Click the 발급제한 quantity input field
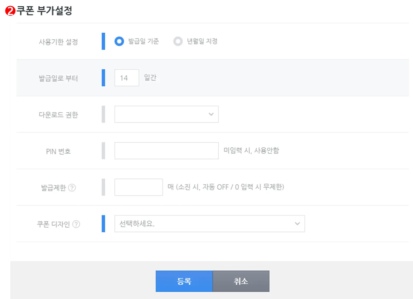Viewport: 413px width, 299px height. point(138,187)
